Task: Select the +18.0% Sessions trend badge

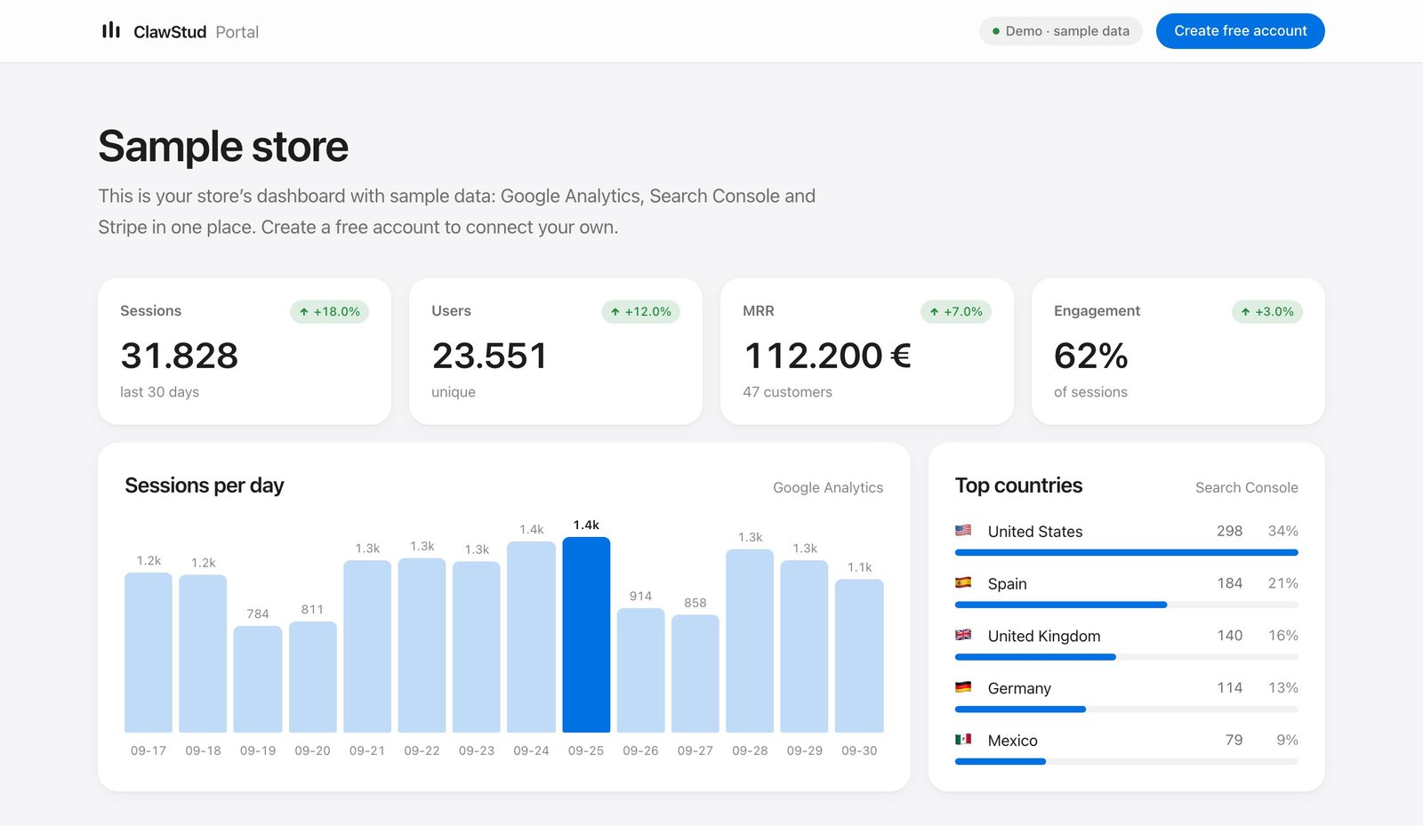Action: (x=330, y=311)
